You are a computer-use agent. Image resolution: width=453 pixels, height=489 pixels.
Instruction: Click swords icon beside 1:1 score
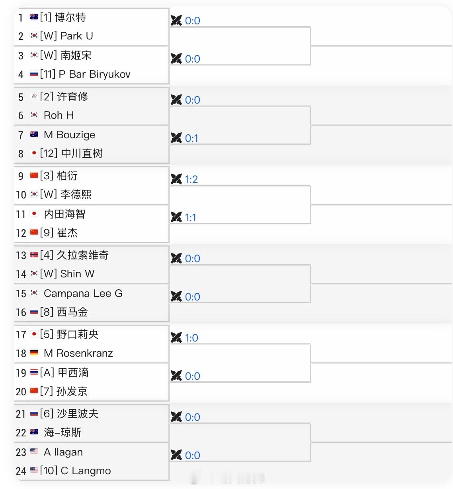176,217
